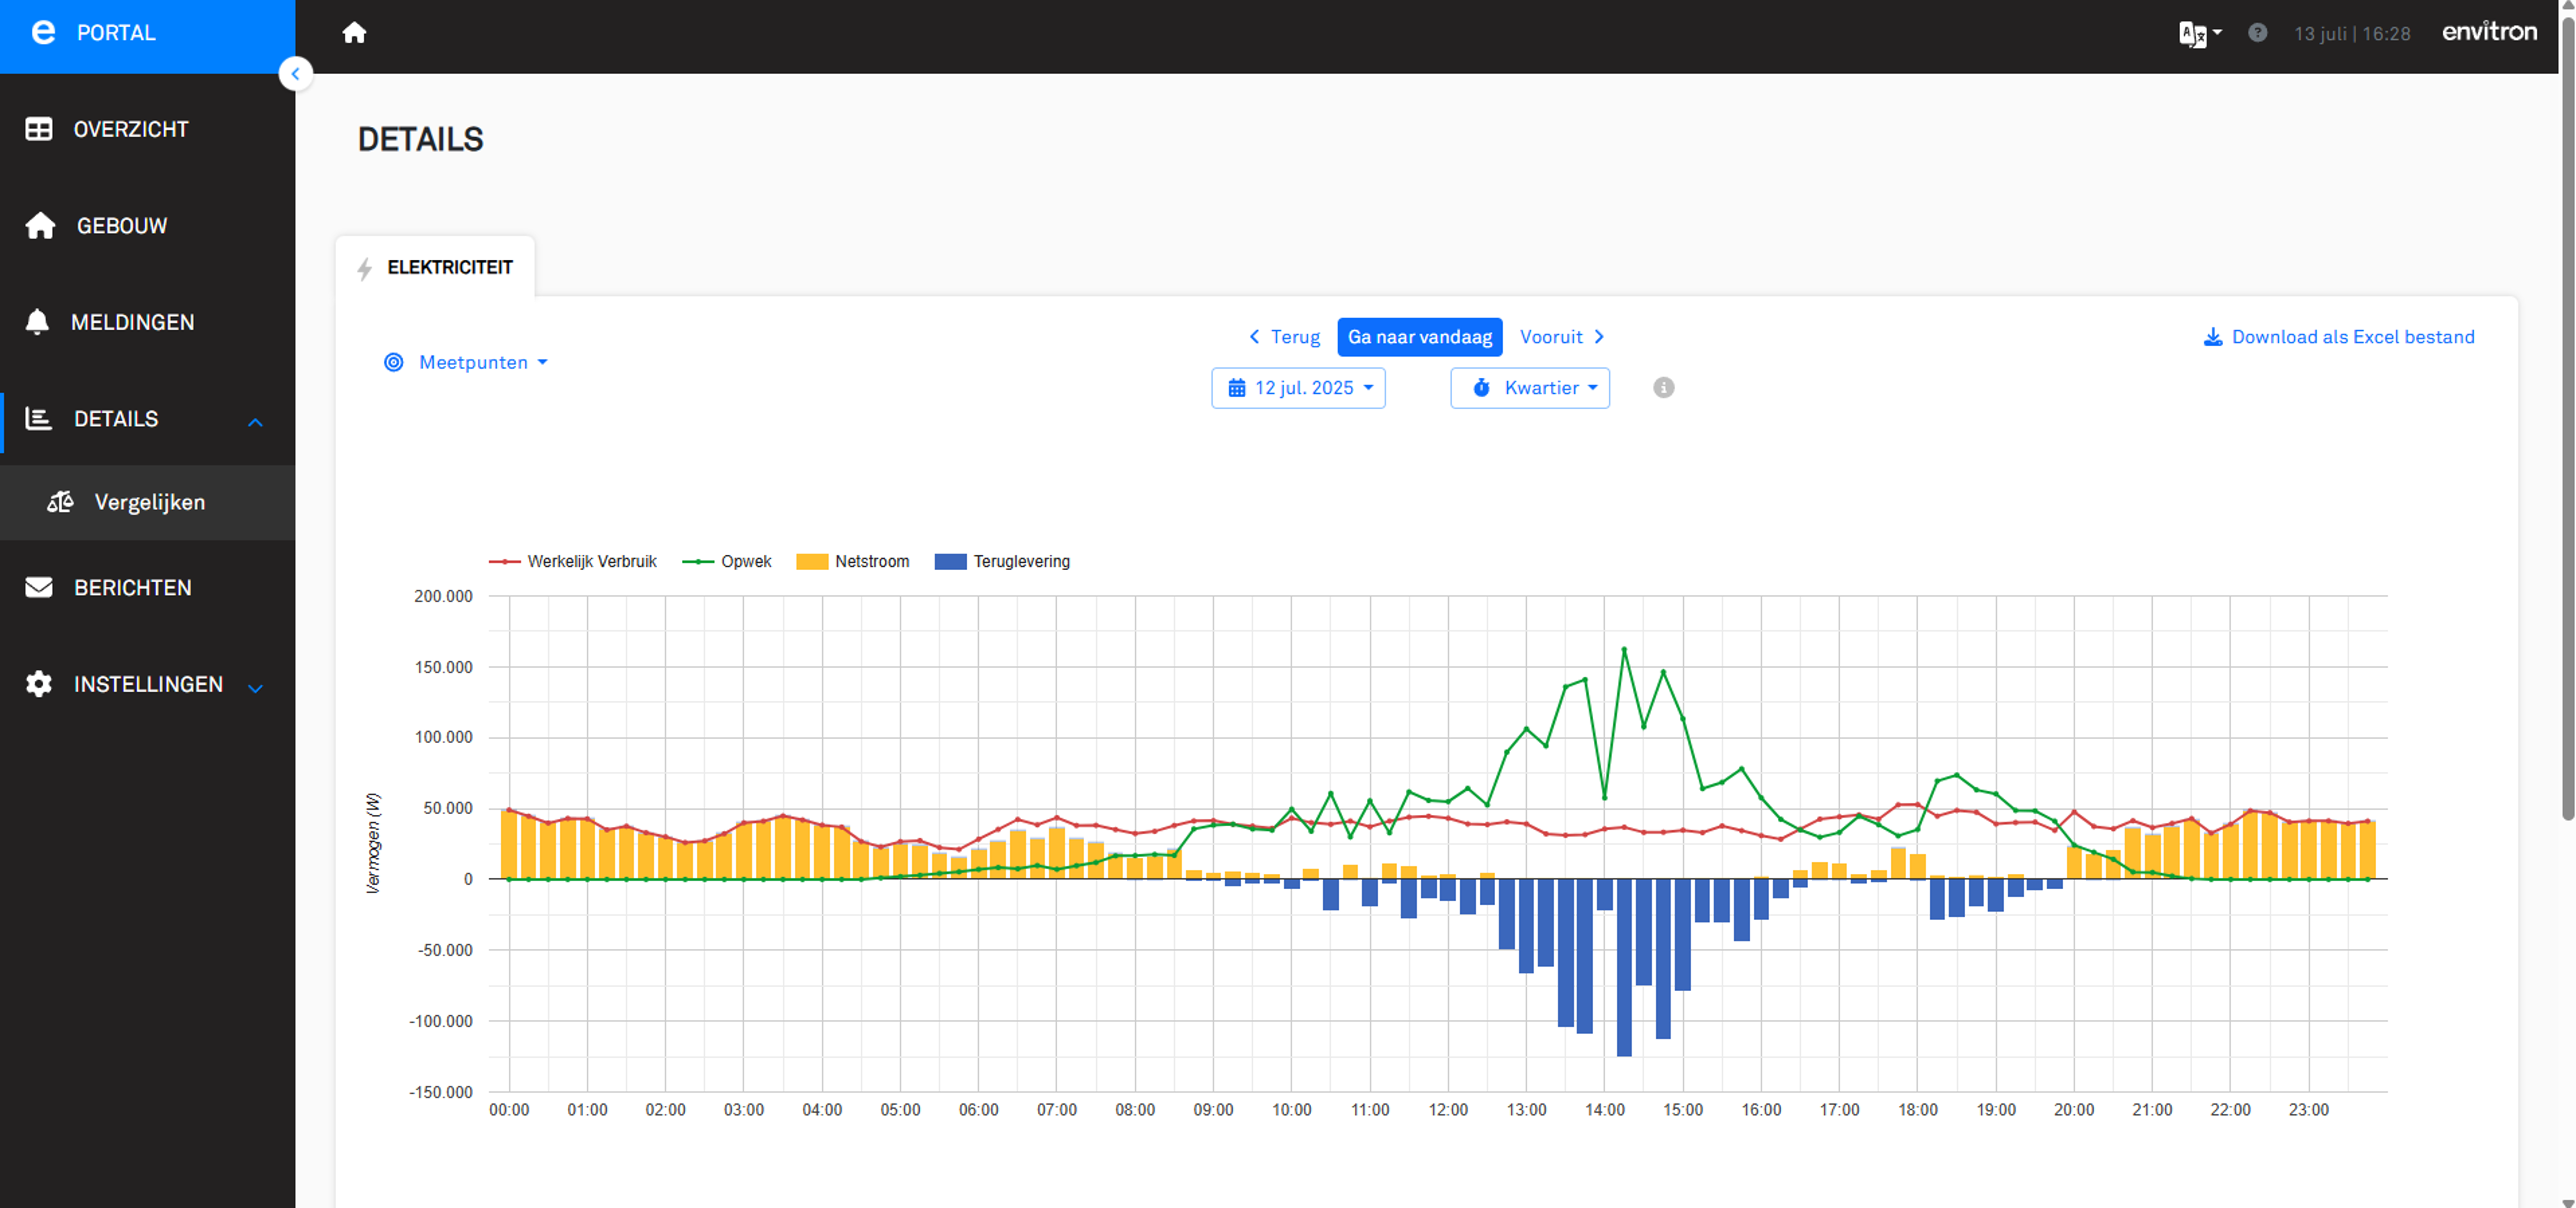This screenshot has height=1208, width=2576.
Task: Download als Excel bestand
Action: (2339, 337)
